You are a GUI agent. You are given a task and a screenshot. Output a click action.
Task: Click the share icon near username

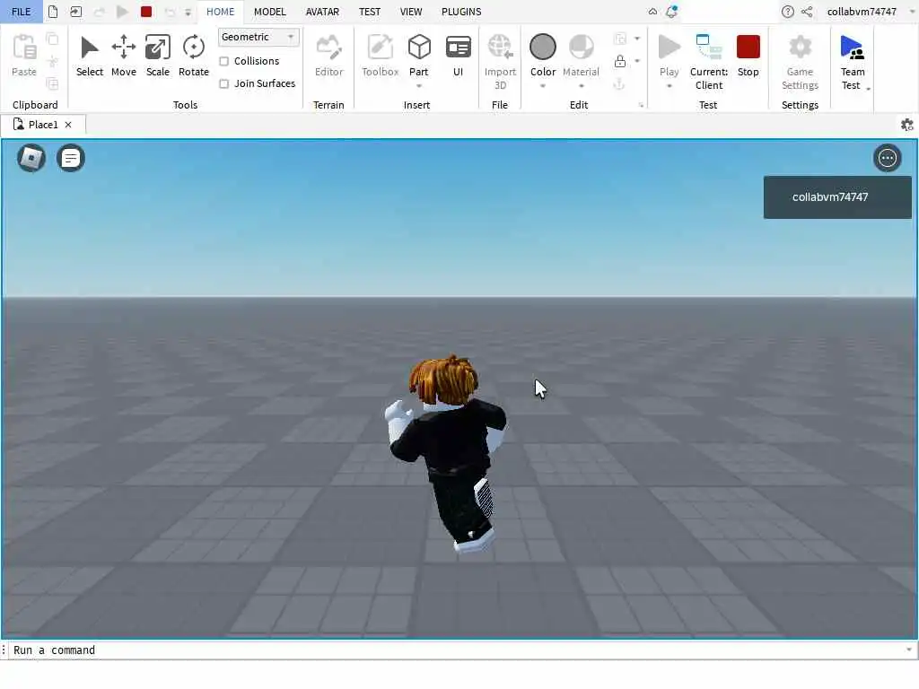click(x=807, y=11)
